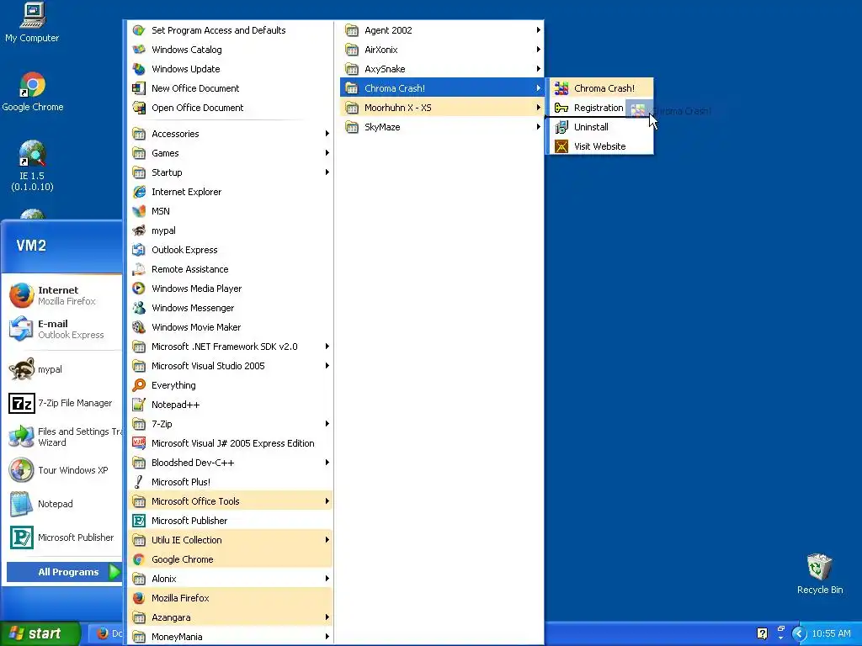
Task: Click the Windows start button
Action: tap(40, 633)
